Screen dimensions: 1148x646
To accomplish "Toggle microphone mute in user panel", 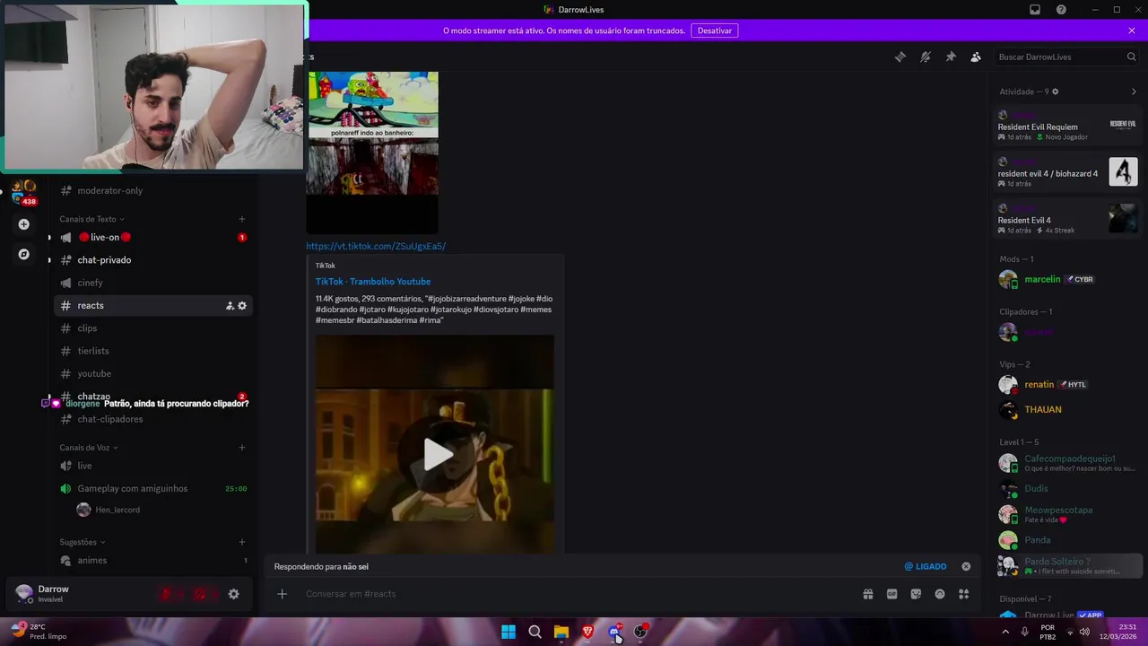I will [166, 594].
